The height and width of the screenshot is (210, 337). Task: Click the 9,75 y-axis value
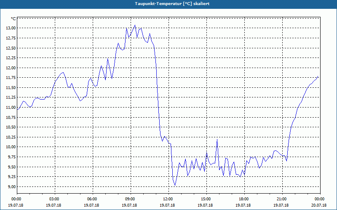tap(12, 157)
